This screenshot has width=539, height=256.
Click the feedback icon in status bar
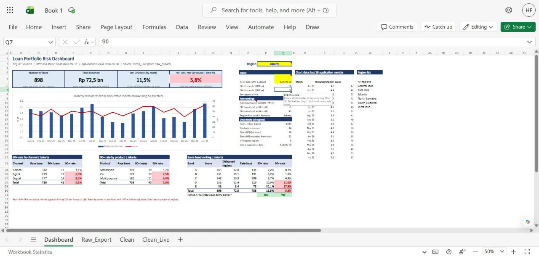click(462, 252)
